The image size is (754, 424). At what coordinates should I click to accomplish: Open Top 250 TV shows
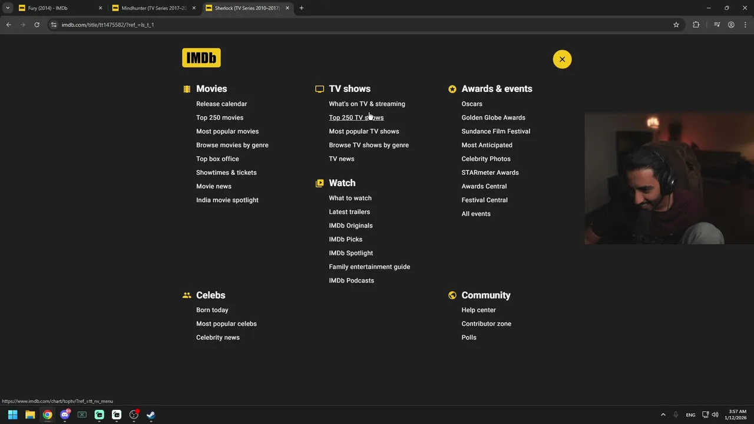[x=356, y=117]
